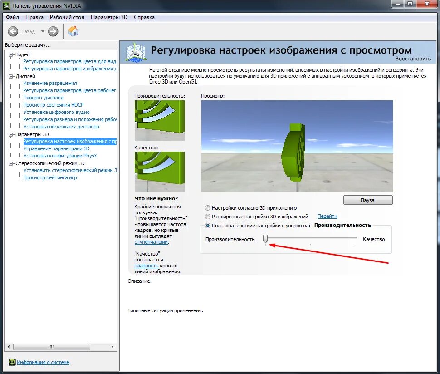Click the Параметры 3D group label in tree
Screen dimensions: 440x374
tap(32, 134)
